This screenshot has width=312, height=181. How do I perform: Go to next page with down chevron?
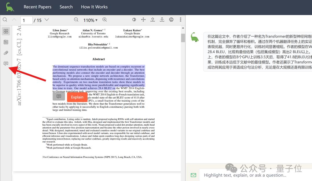point(47,20)
